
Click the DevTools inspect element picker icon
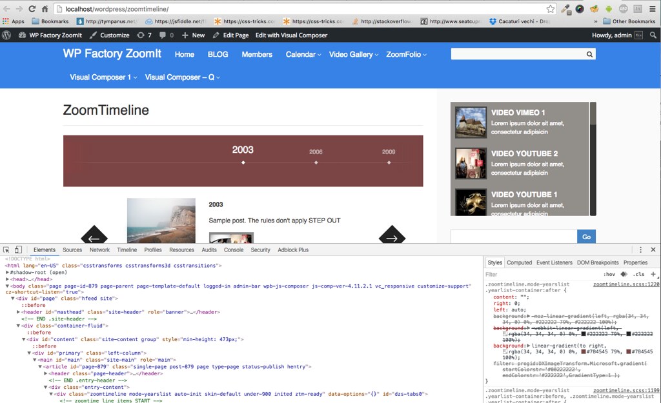6,250
